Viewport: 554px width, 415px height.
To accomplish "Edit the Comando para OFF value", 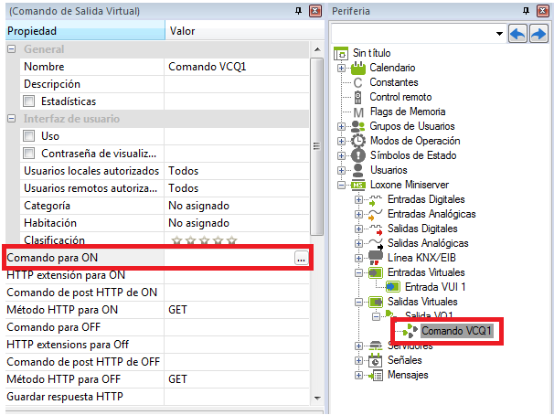I will (x=237, y=327).
